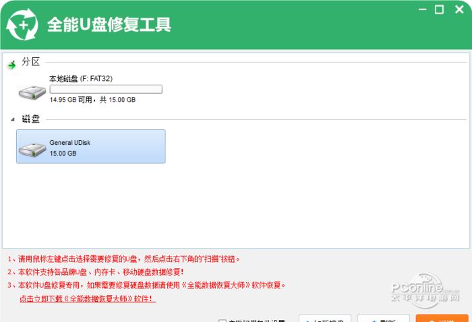This screenshot has height=322, width=472.
Task: Click instruction line 3 about 硬盘数据
Action: pos(146,285)
